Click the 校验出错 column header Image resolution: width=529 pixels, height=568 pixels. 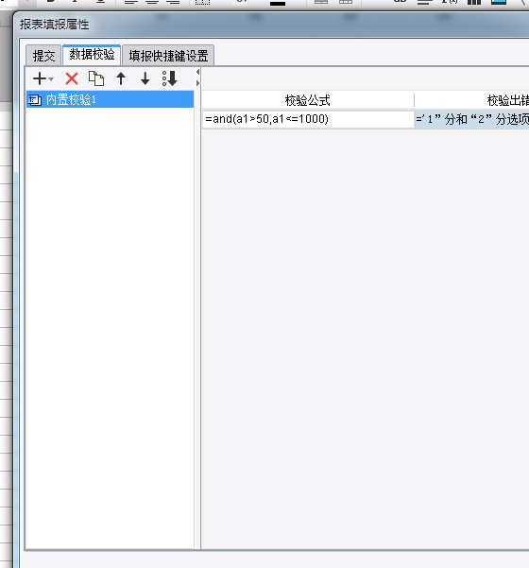pyautogui.click(x=471, y=100)
